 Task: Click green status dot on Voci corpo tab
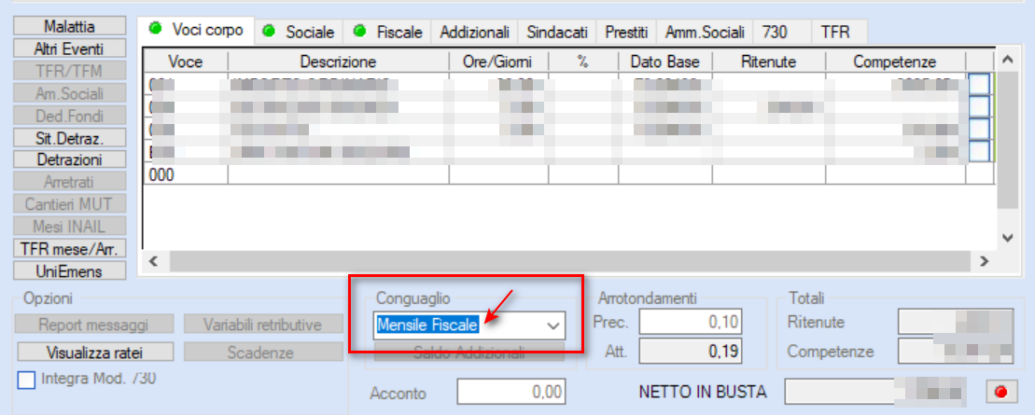tap(155, 28)
